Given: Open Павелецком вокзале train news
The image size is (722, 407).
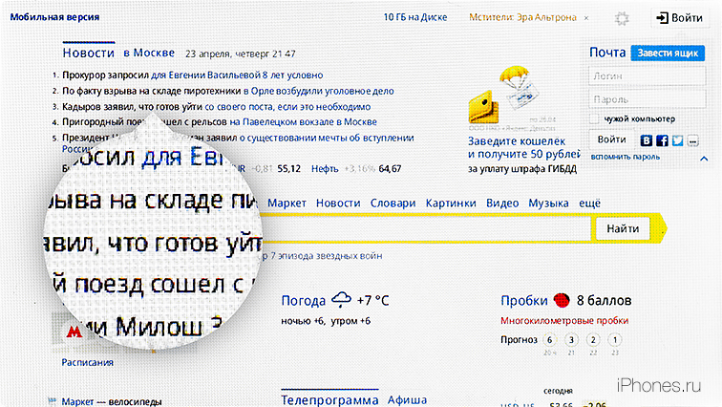Looking at the screenshot, I should [x=220, y=122].
